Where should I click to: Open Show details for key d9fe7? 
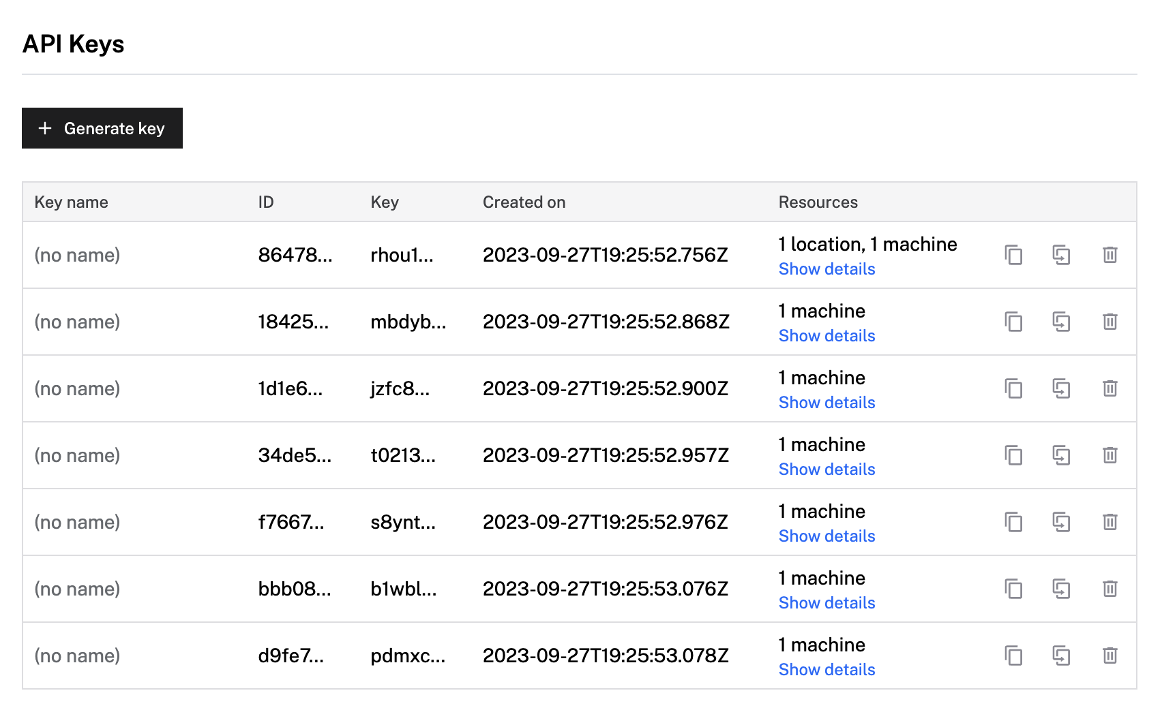[826, 670]
